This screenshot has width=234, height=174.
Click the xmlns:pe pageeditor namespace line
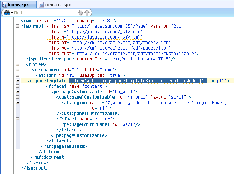pyautogui.click(x=108, y=48)
